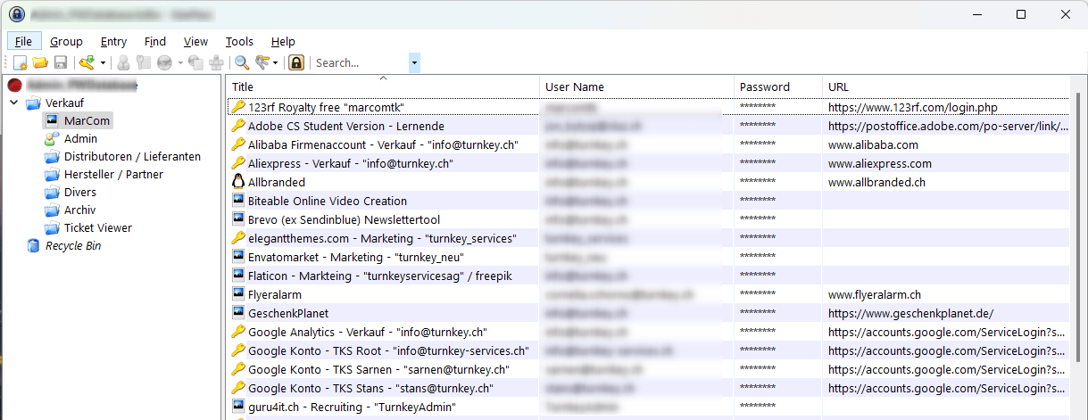Sort entries by URL column header
Image resolution: width=1088 pixels, height=420 pixels.
tap(945, 86)
